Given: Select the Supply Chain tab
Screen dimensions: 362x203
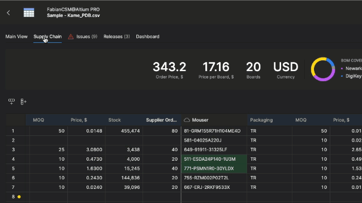Looking at the screenshot, I should tap(48, 37).
